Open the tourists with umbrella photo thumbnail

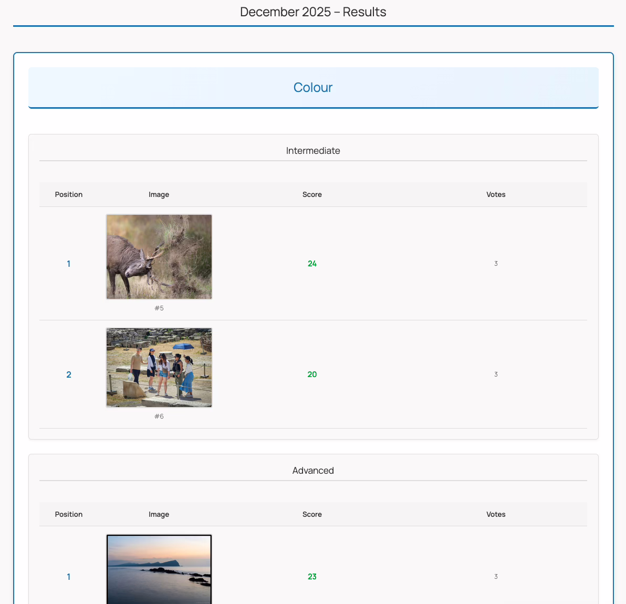pyautogui.click(x=159, y=368)
